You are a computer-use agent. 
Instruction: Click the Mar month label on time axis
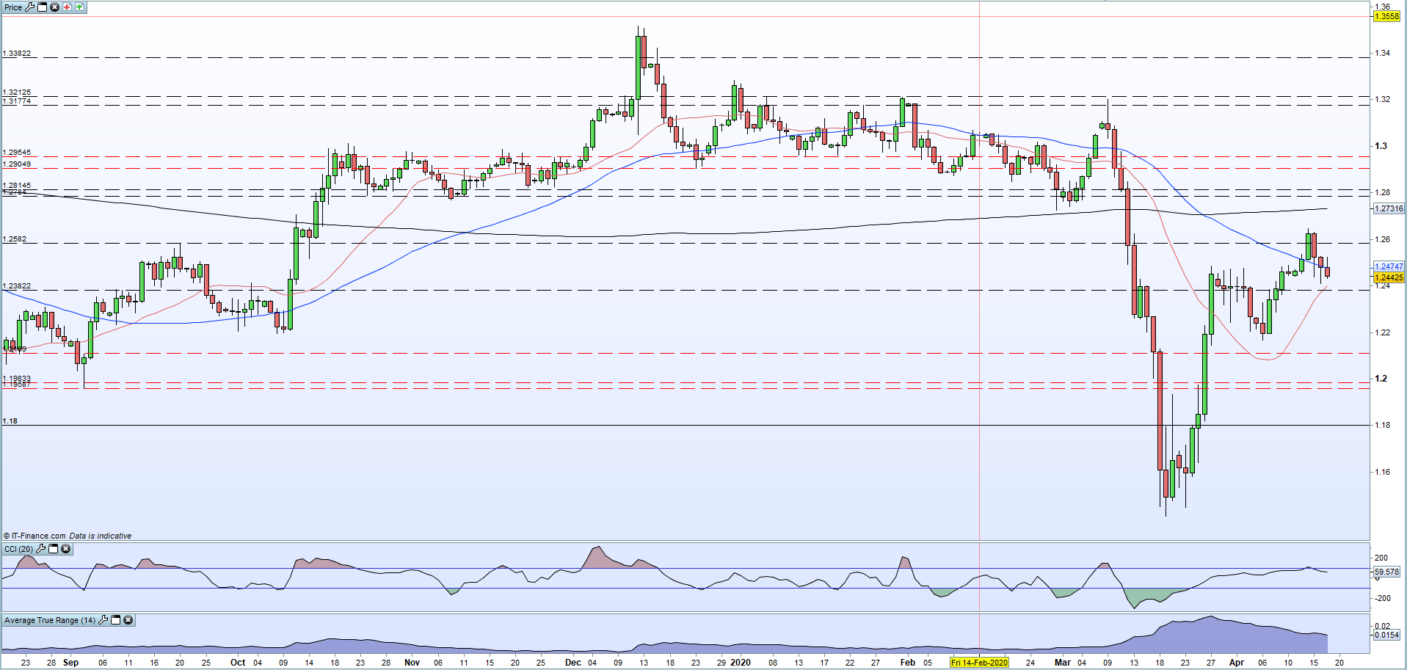(x=1063, y=663)
